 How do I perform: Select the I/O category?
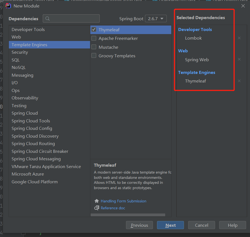tap(49, 83)
